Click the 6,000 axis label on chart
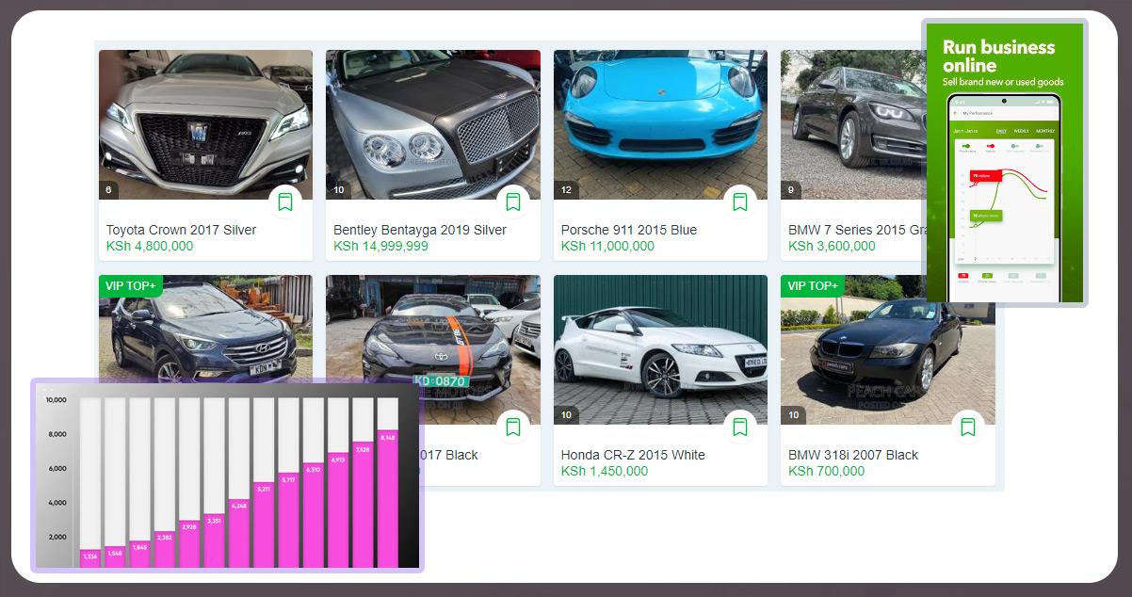Image resolution: width=1132 pixels, height=597 pixels. tap(57, 468)
